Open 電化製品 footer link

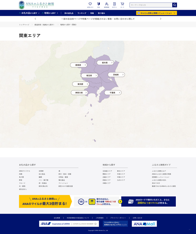coord(62,180)
